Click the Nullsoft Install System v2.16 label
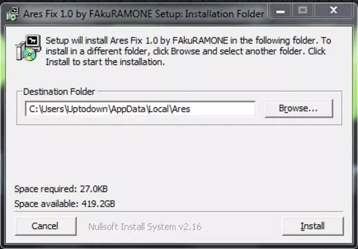Viewport: 358px width, 249px height. coord(145,227)
